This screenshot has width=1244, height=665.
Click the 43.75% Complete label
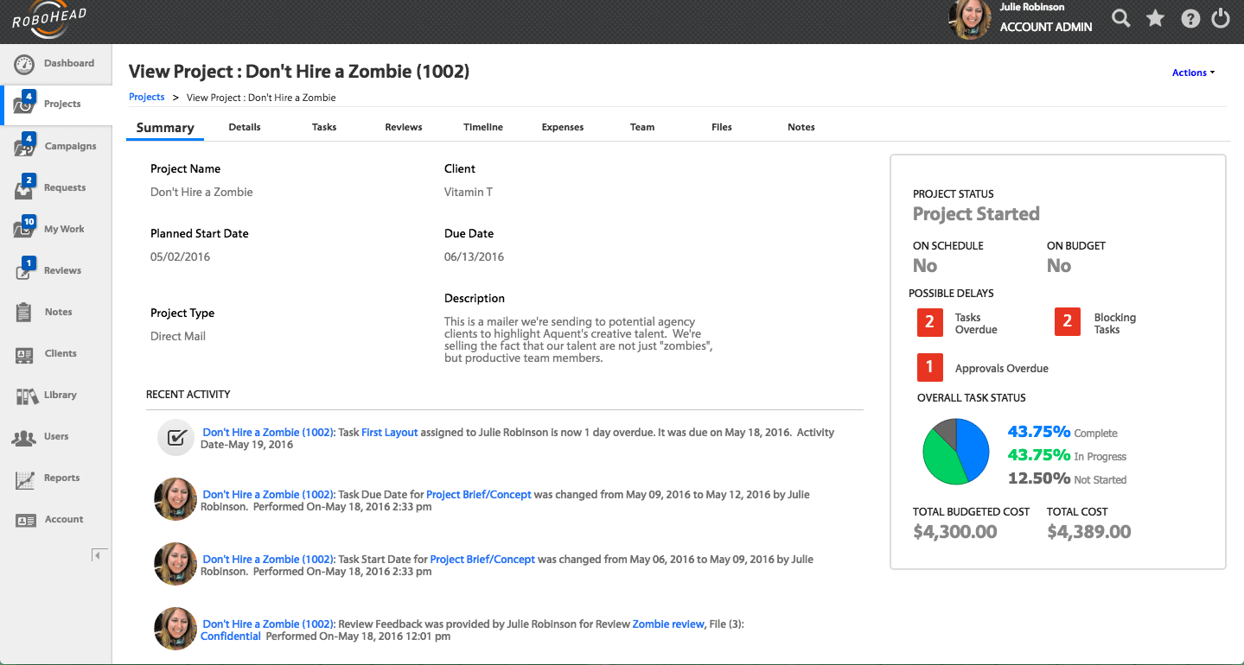coord(1062,432)
